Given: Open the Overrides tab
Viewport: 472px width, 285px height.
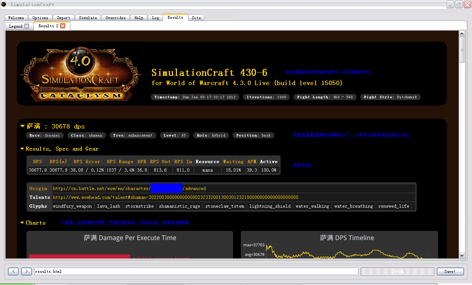Looking at the screenshot, I should click(115, 18).
